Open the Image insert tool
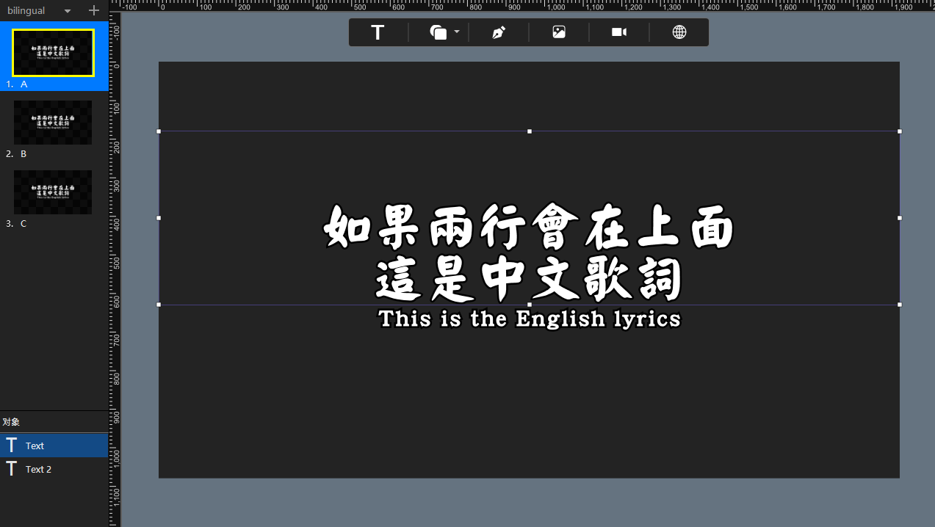Image resolution: width=935 pixels, height=527 pixels. (x=558, y=32)
